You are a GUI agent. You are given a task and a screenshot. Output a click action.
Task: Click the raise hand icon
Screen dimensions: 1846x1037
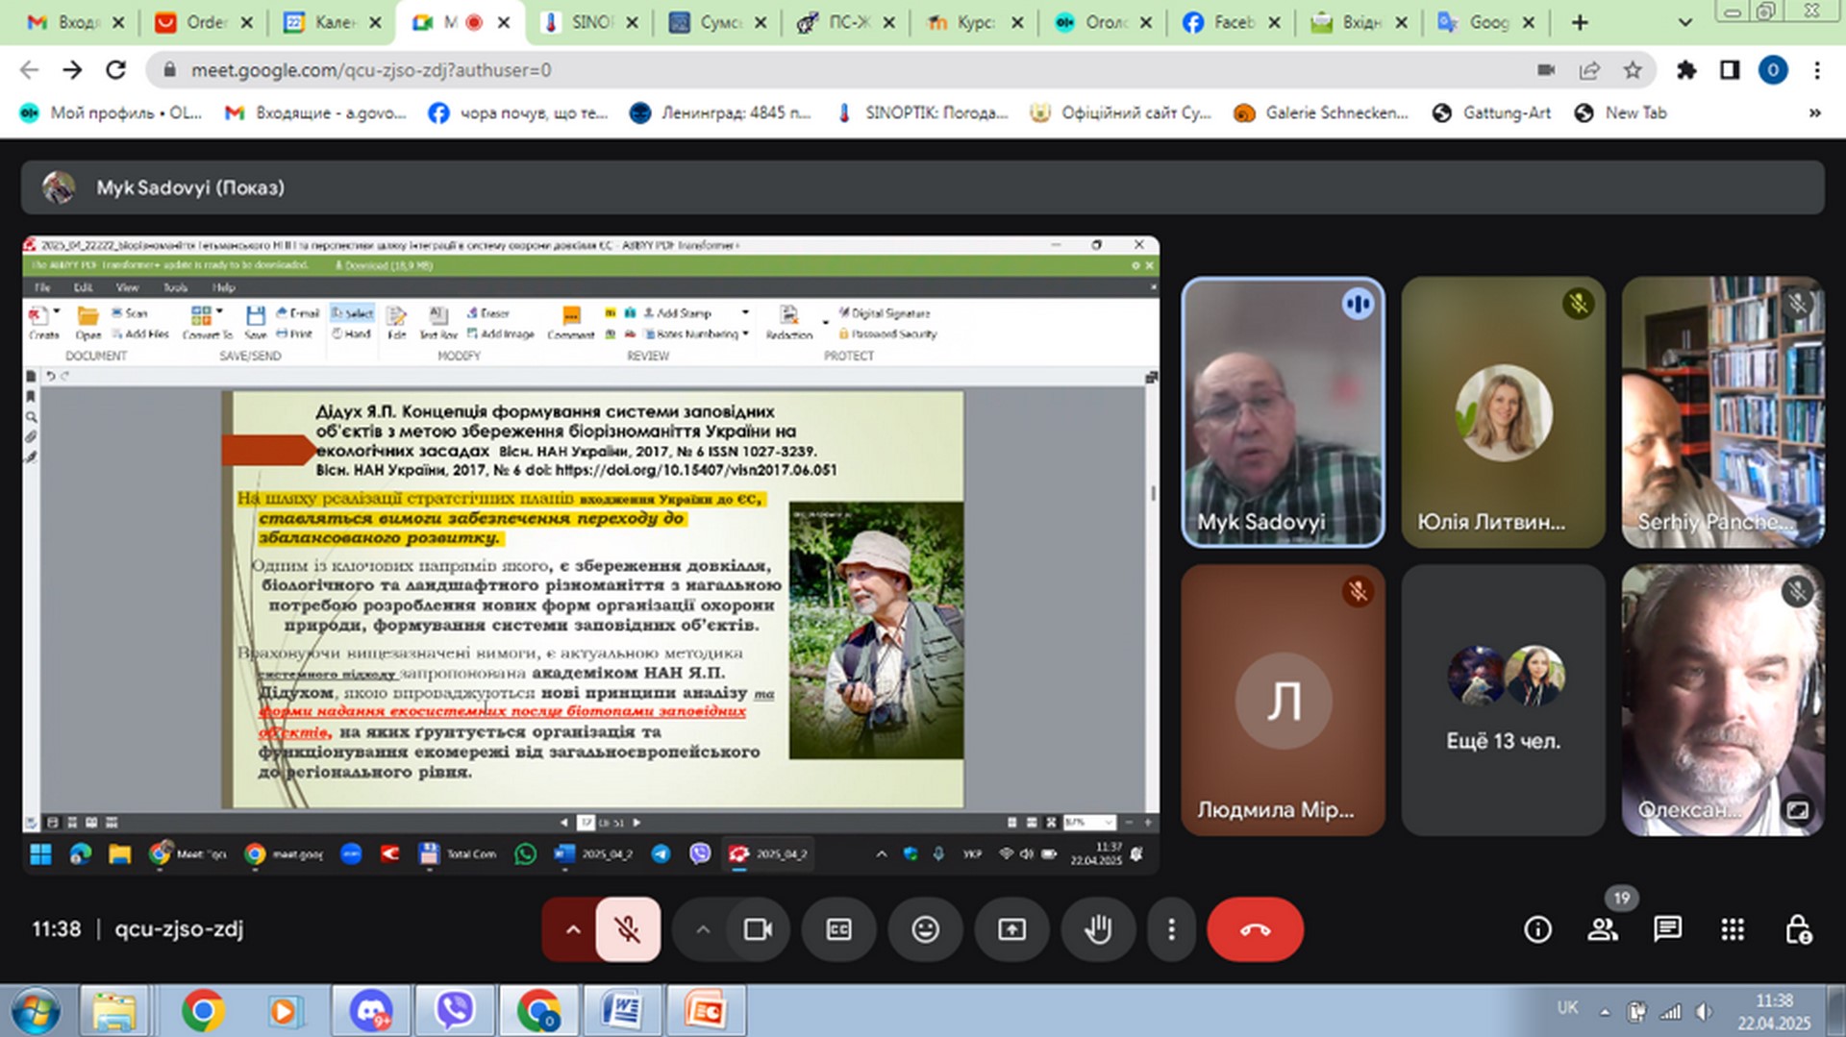[1098, 929]
